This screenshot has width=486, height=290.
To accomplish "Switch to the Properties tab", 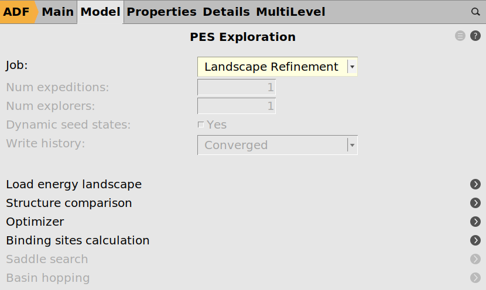I will (x=162, y=12).
